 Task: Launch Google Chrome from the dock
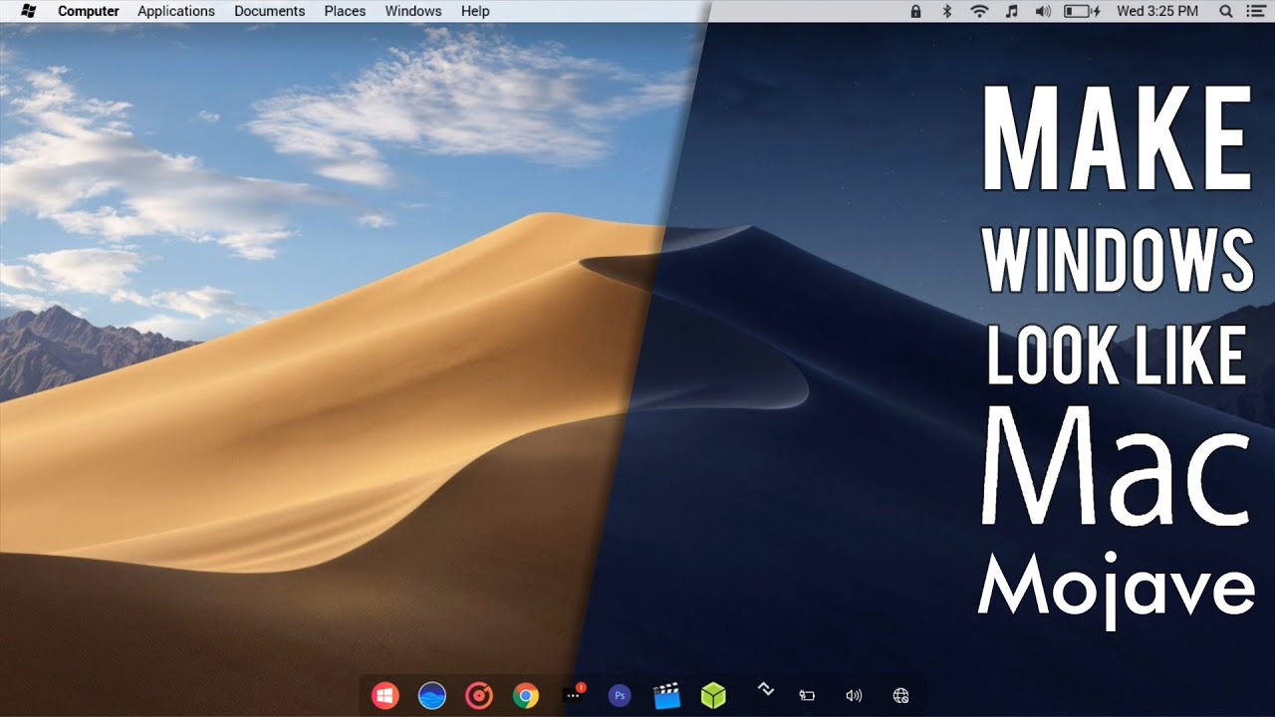(x=526, y=695)
